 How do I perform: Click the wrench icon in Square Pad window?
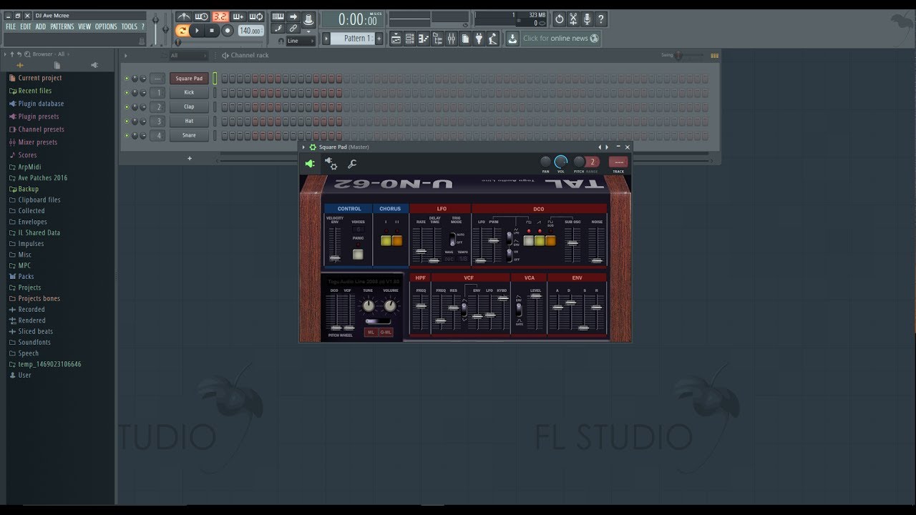click(352, 164)
